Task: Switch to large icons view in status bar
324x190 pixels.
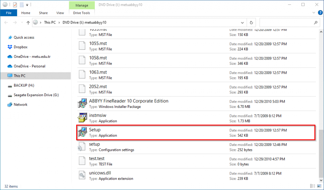Action: pyautogui.click(x=320, y=186)
